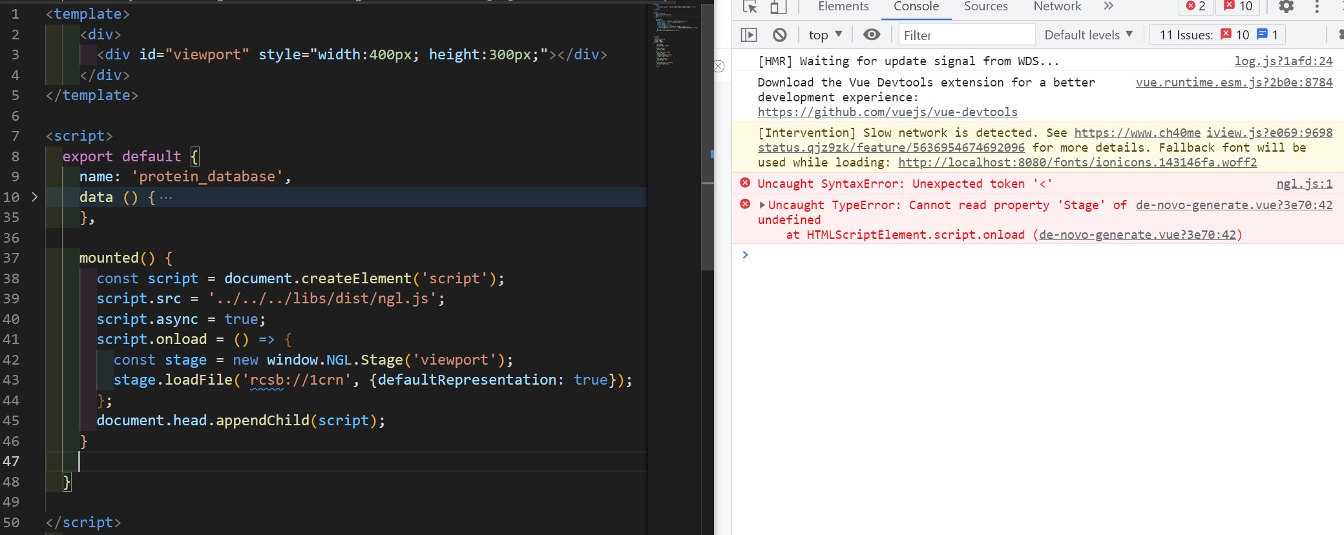Click the code minimap preview
The width and height of the screenshot is (1344, 535).
click(675, 35)
